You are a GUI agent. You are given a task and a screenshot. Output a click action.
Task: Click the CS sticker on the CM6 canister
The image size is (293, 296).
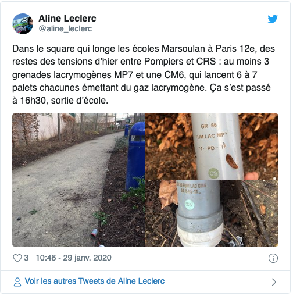[x=190, y=205]
